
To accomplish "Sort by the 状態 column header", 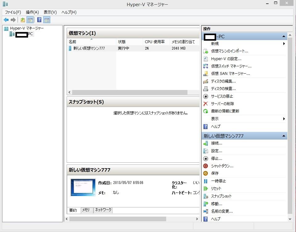I will coord(129,42).
